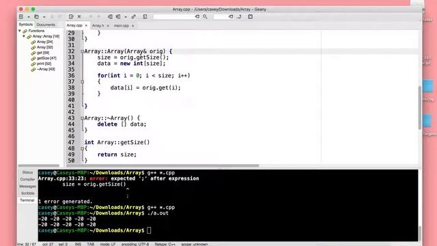The image size is (437, 246).
Task: Click the terminal prompt cursor
Action: click(x=149, y=230)
